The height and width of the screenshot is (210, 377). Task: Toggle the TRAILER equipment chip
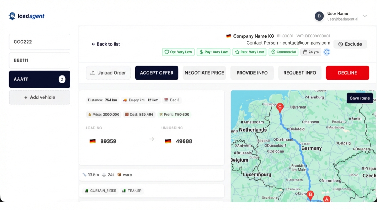coord(132,191)
